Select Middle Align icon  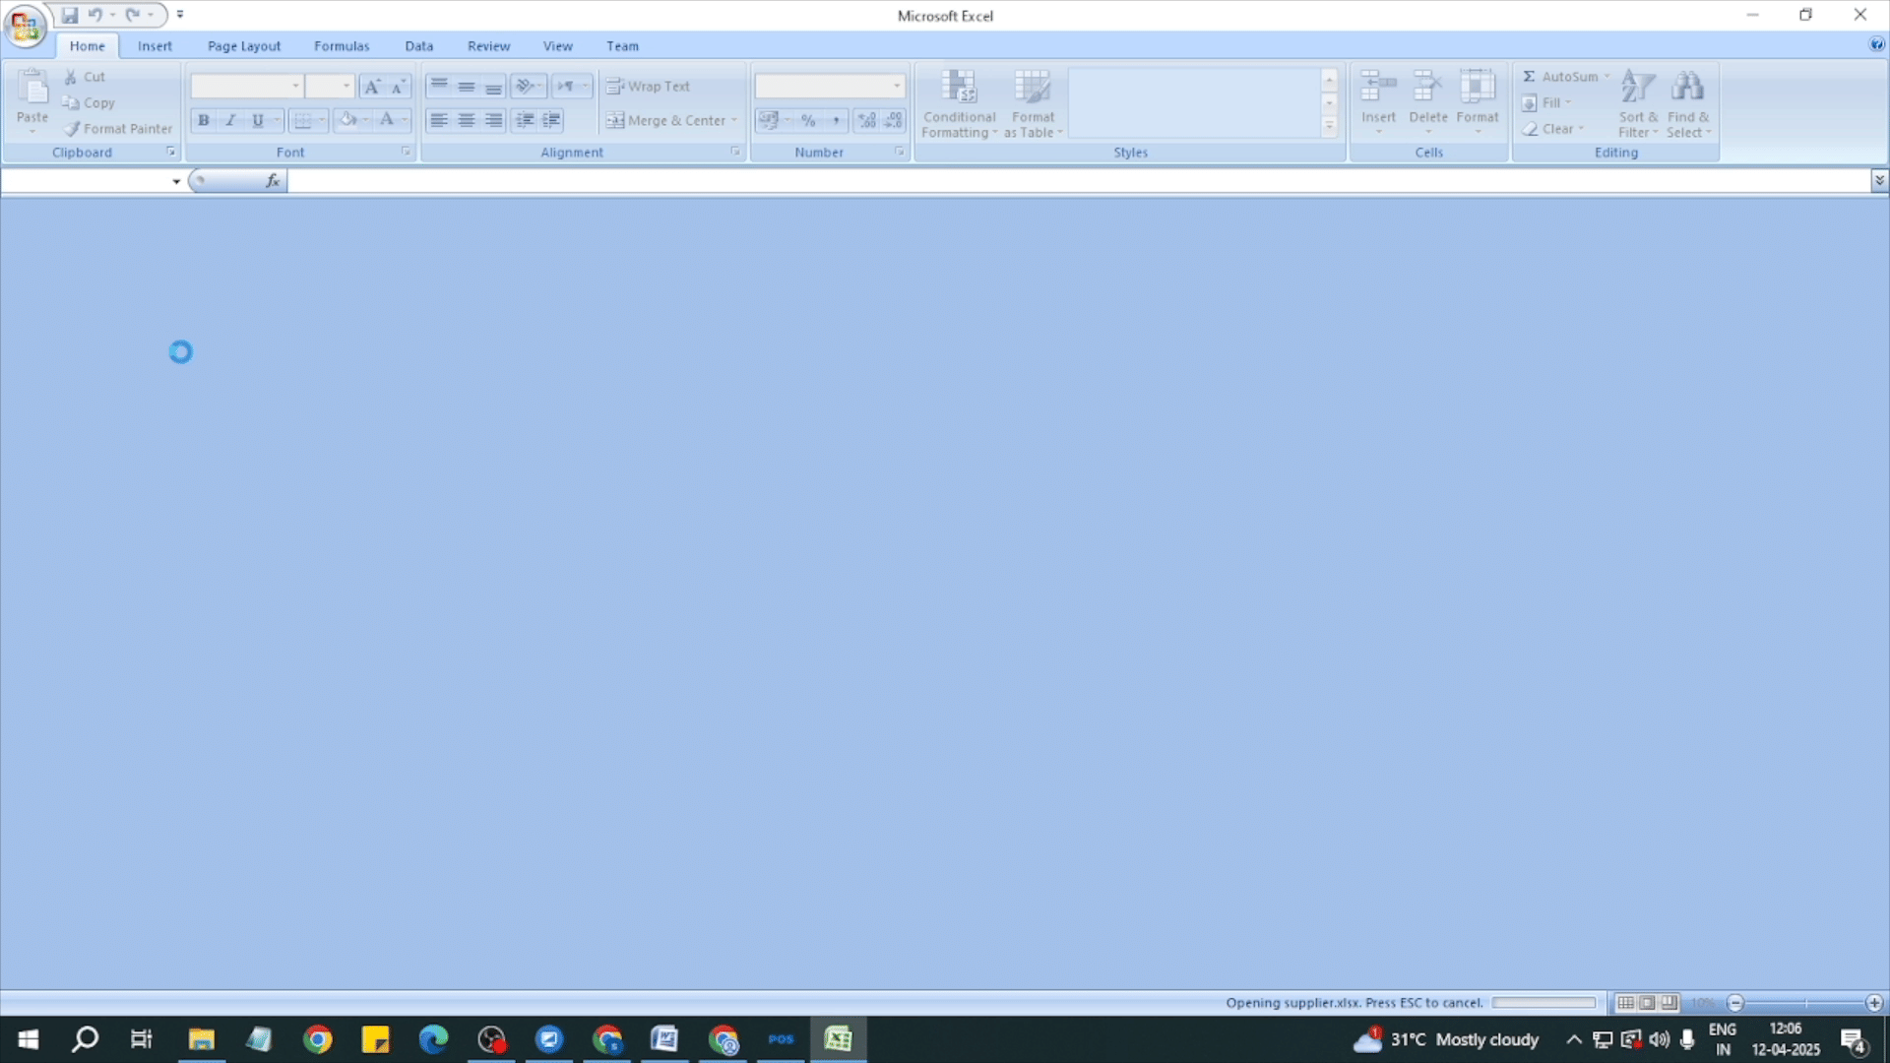467,87
